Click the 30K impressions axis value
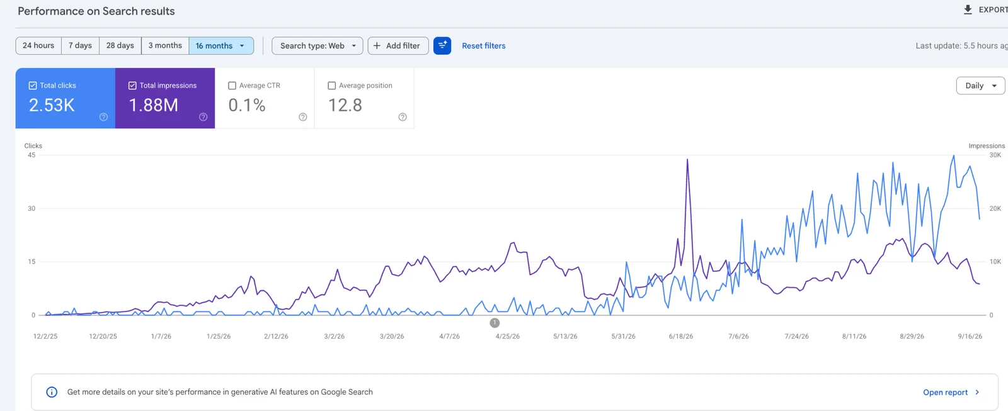 pyautogui.click(x=995, y=155)
